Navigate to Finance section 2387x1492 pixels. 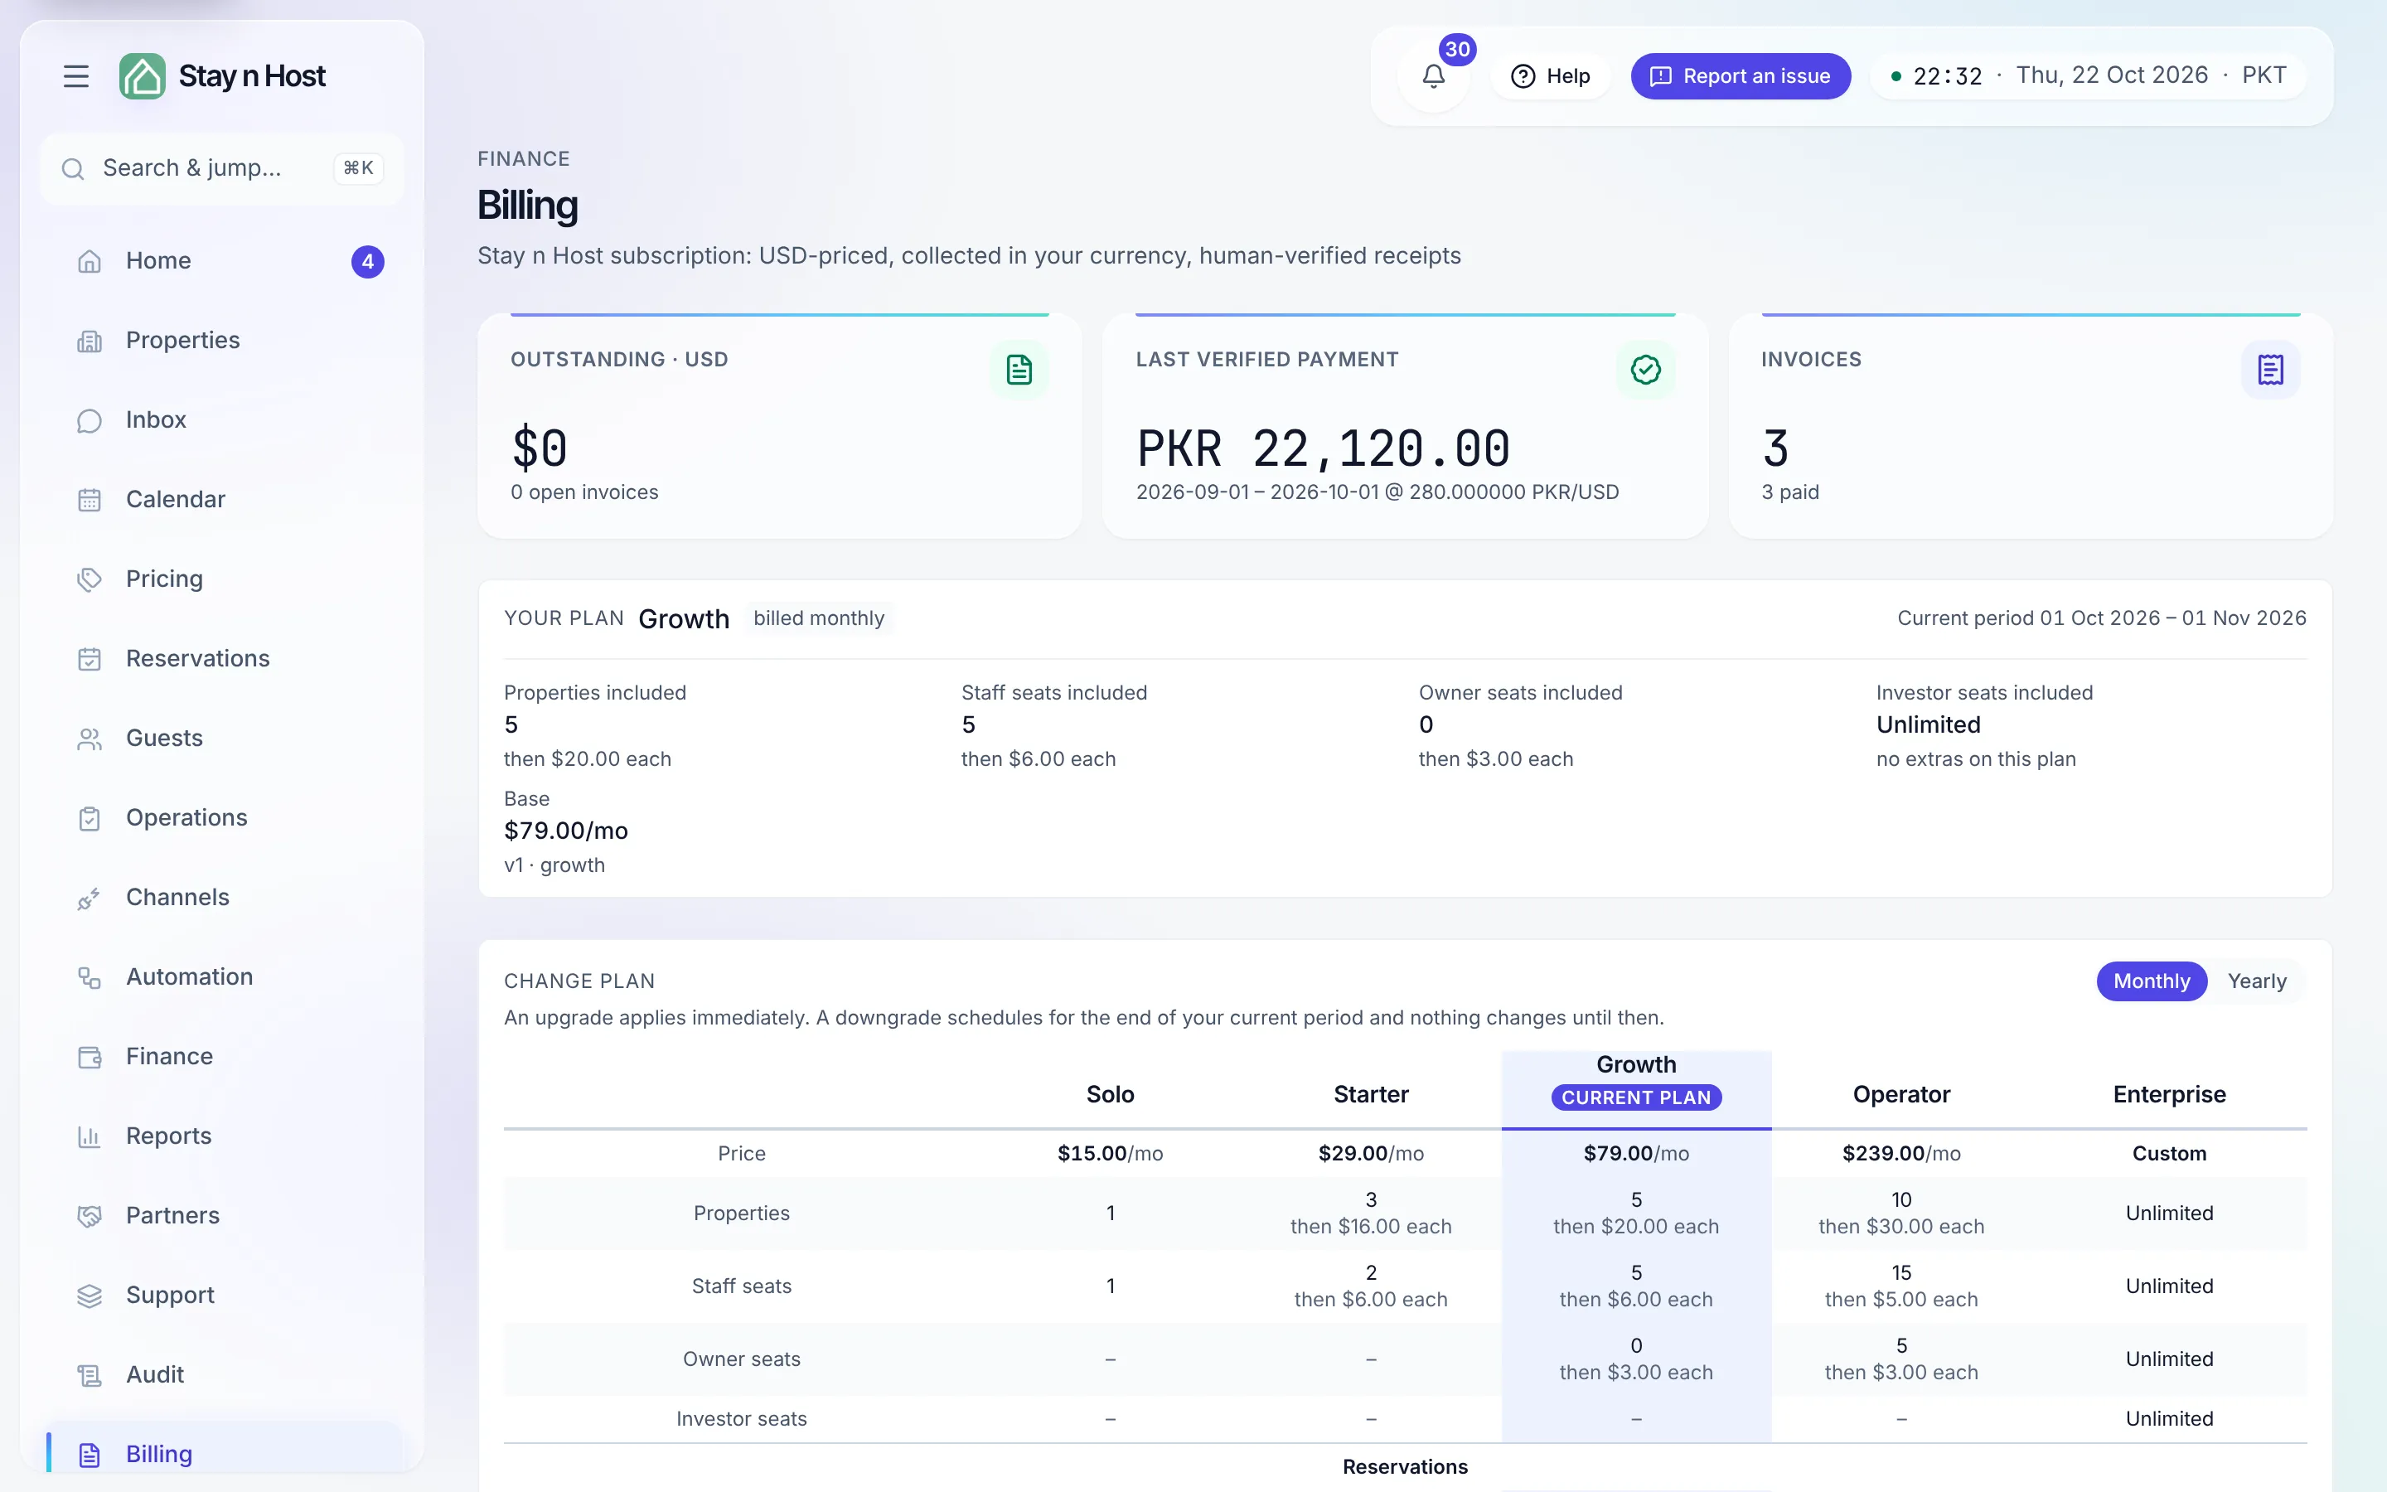point(224,1057)
